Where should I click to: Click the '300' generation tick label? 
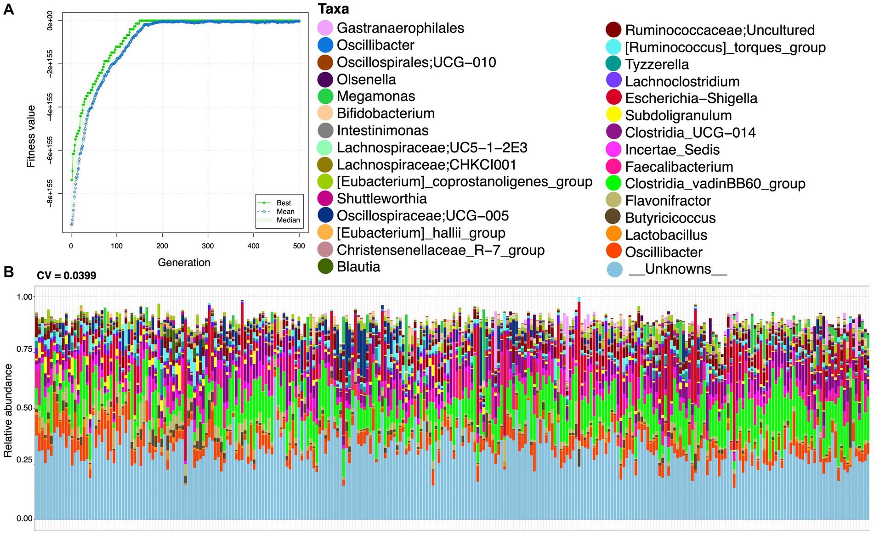pos(208,246)
